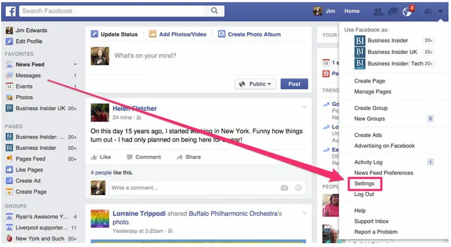This screenshot has height=247, width=451.
Task: Click the Create Page icon in sidebar
Action: click(x=9, y=191)
